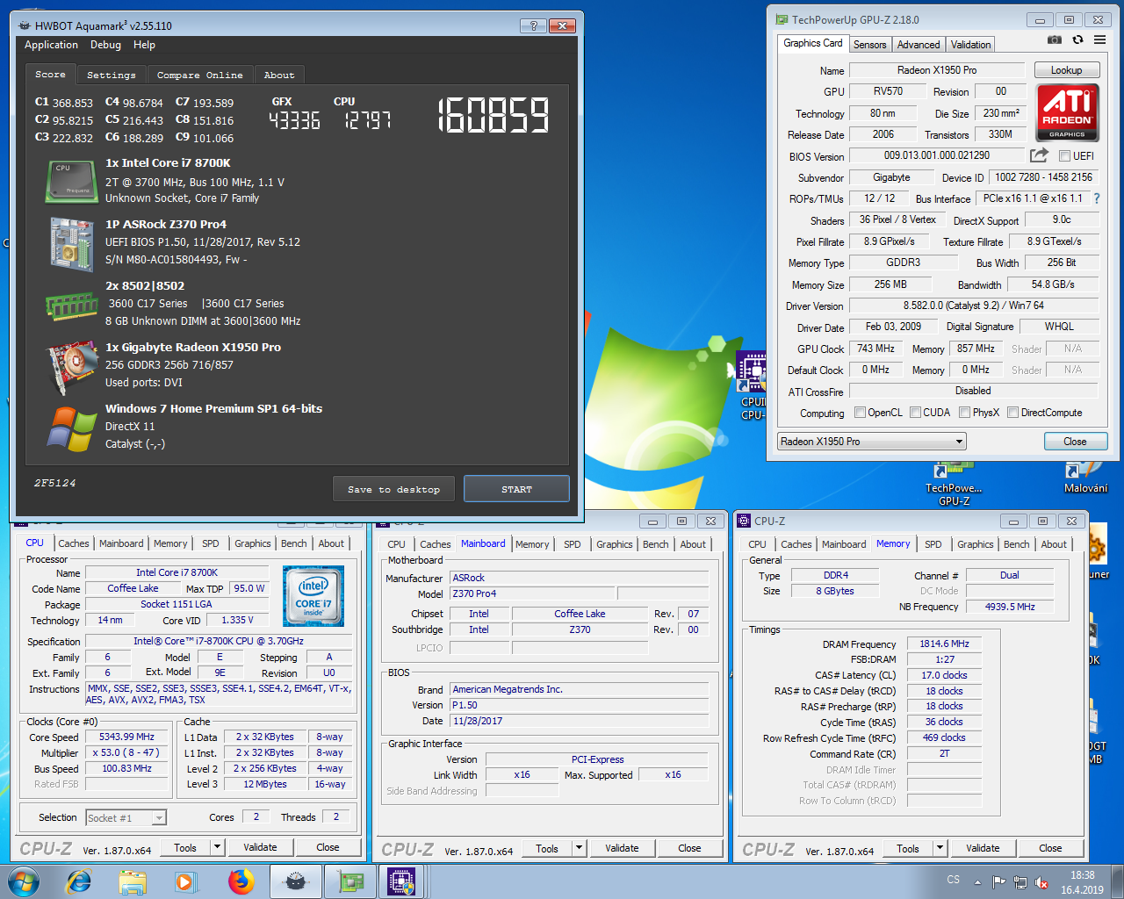Image resolution: width=1124 pixels, height=899 pixels.
Task: Switch to CPU-Z taskbar icon
Action: click(x=403, y=881)
